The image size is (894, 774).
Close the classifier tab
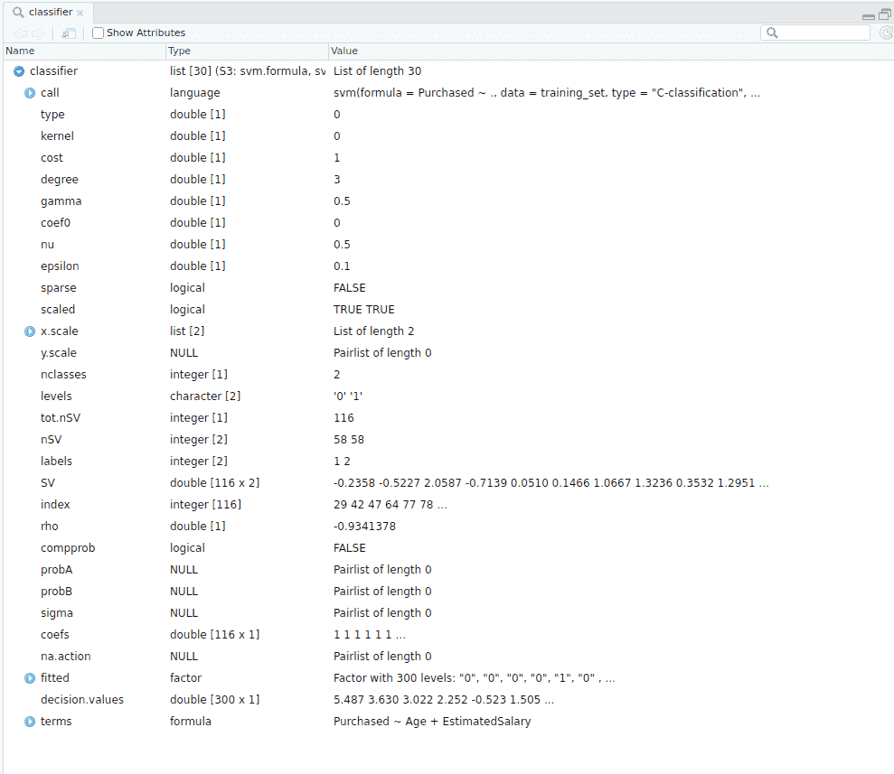pos(80,13)
